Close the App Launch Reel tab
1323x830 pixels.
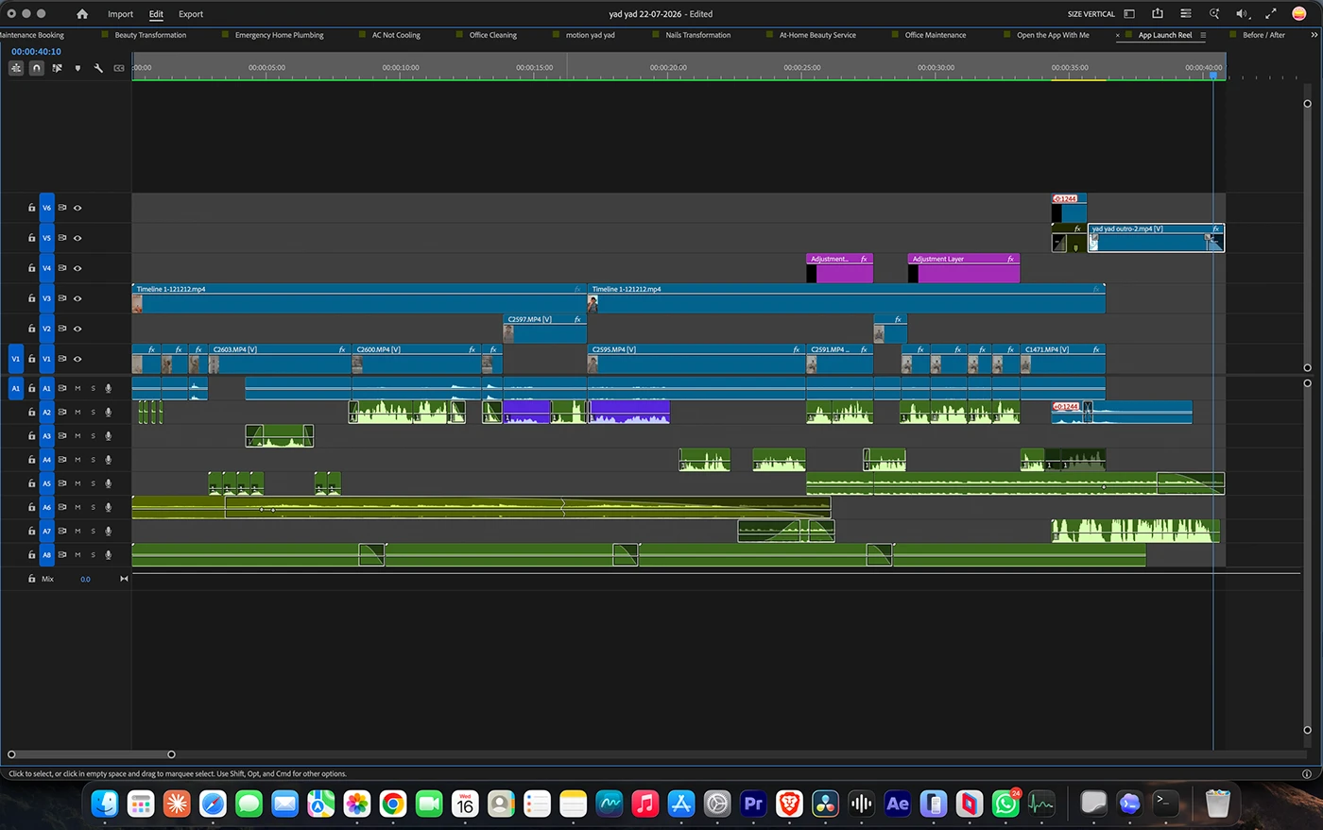[1118, 35]
